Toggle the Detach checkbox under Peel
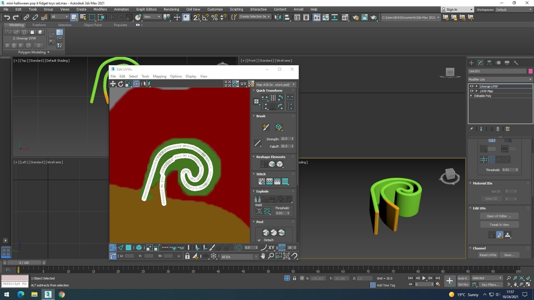The height and width of the screenshot is (300, 534). (x=259, y=240)
